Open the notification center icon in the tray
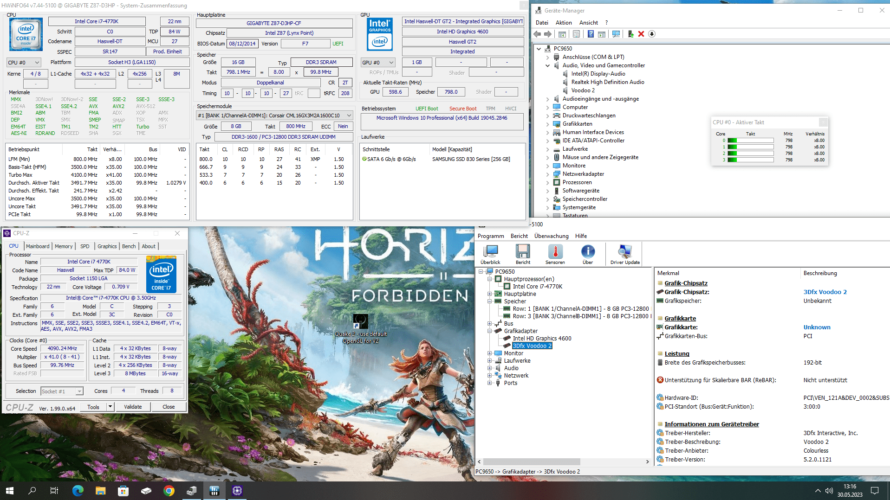Image resolution: width=890 pixels, height=500 pixels. (875, 490)
